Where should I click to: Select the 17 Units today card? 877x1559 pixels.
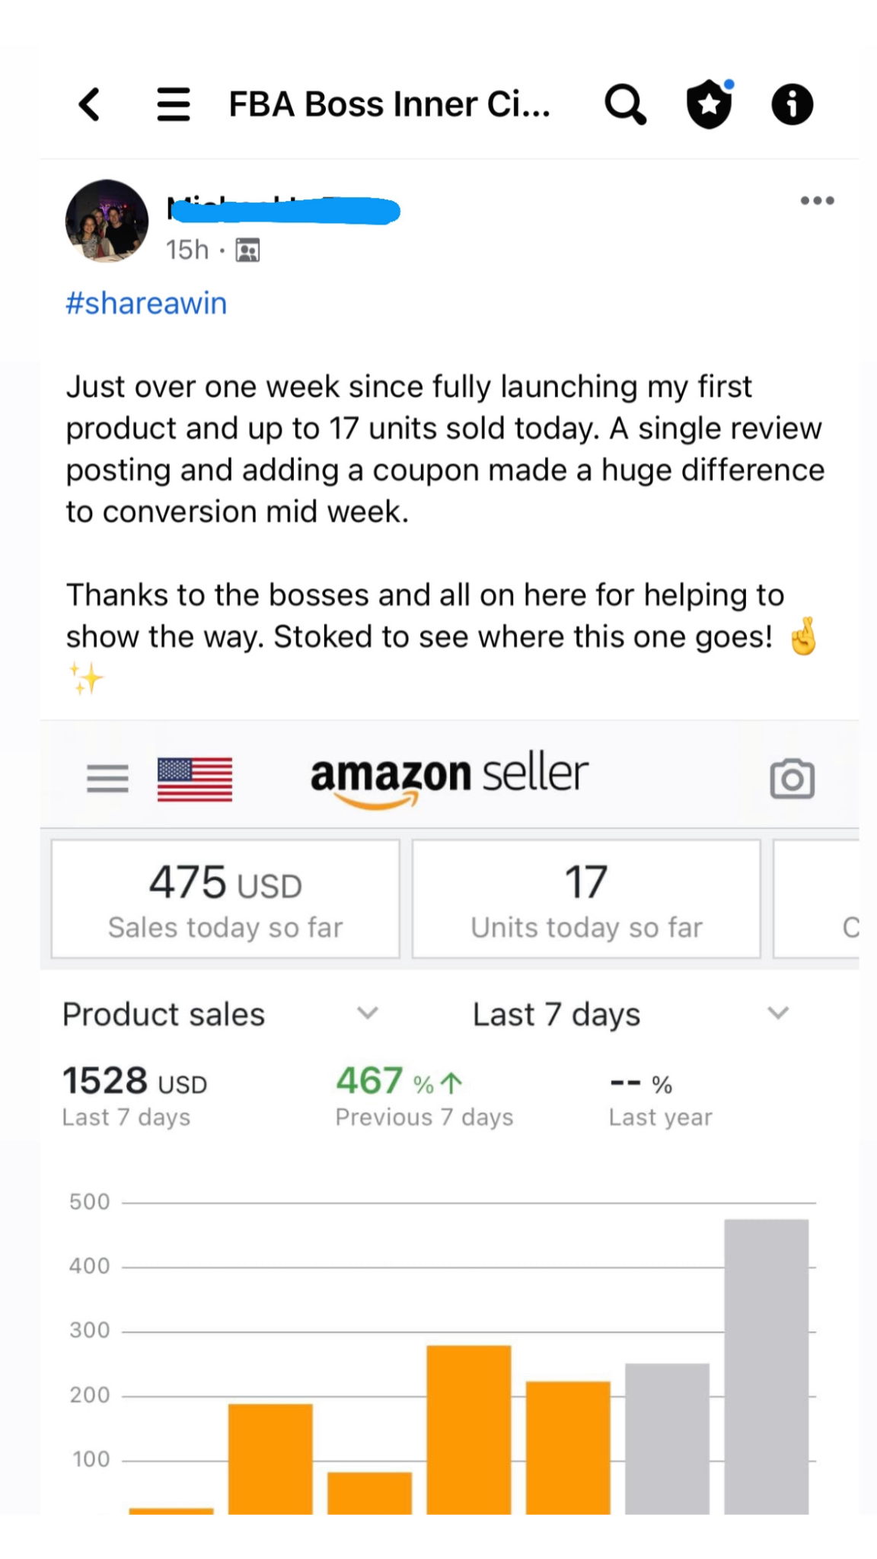point(586,899)
